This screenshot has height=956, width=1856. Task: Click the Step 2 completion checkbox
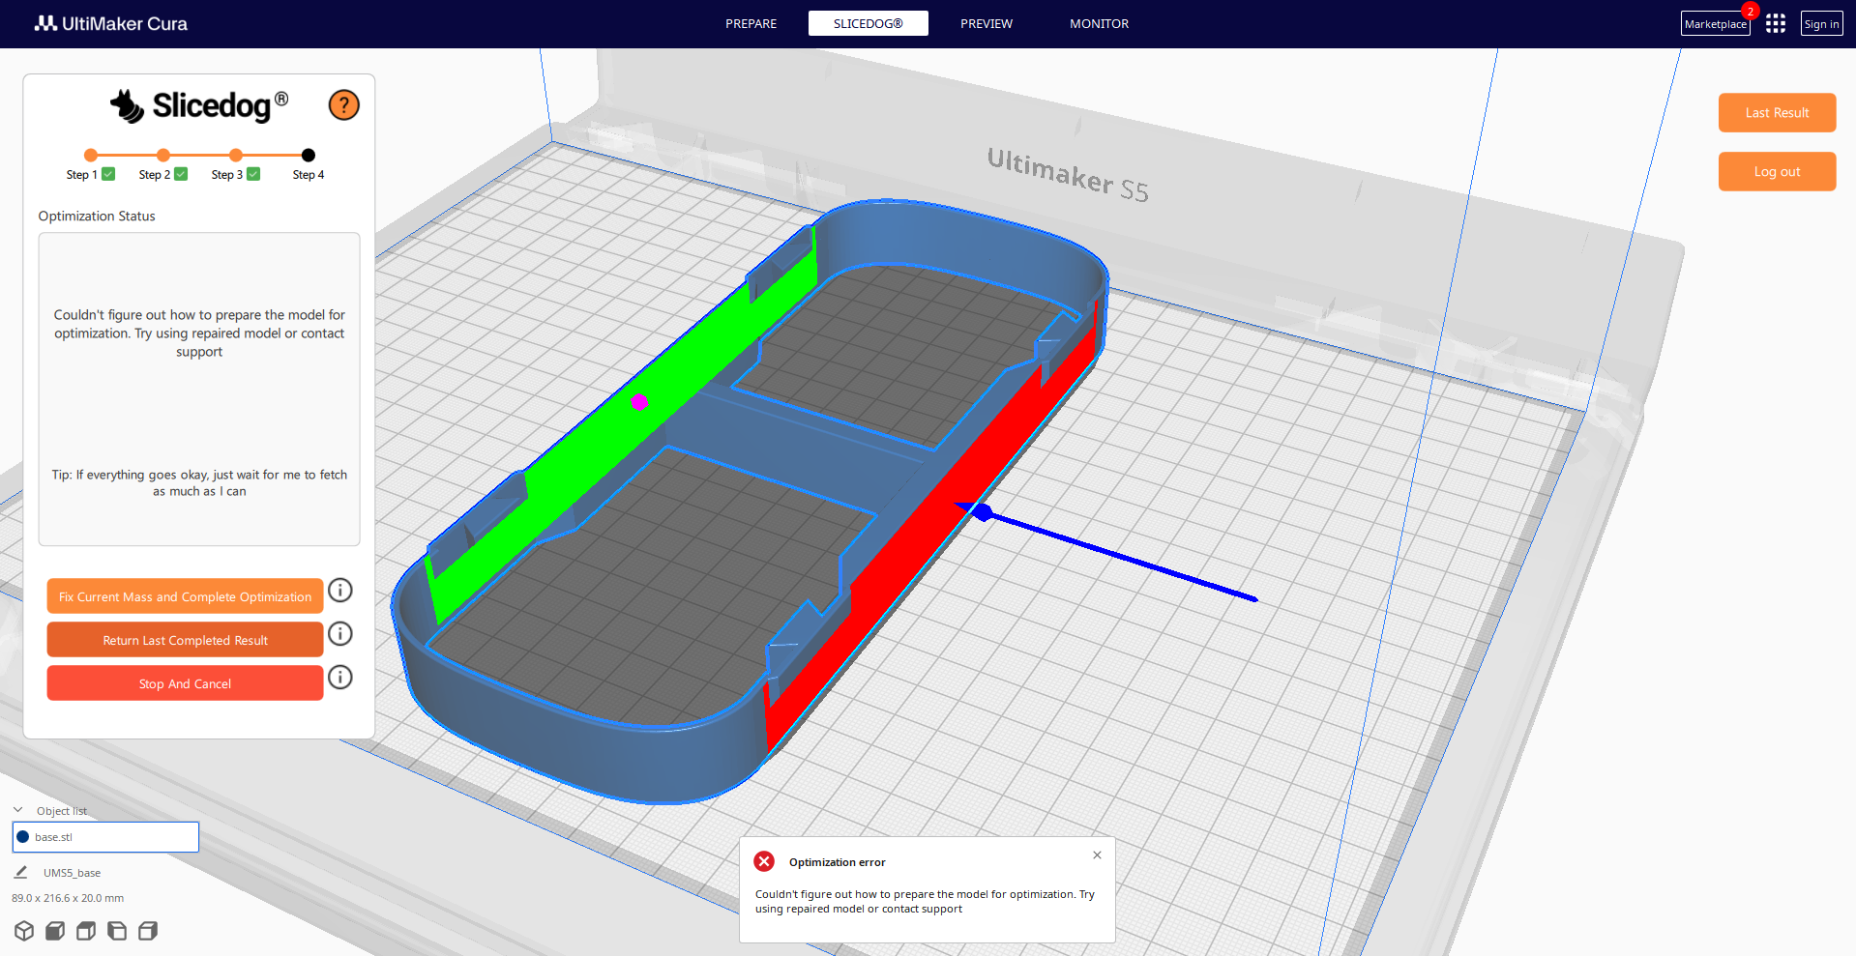point(180,174)
